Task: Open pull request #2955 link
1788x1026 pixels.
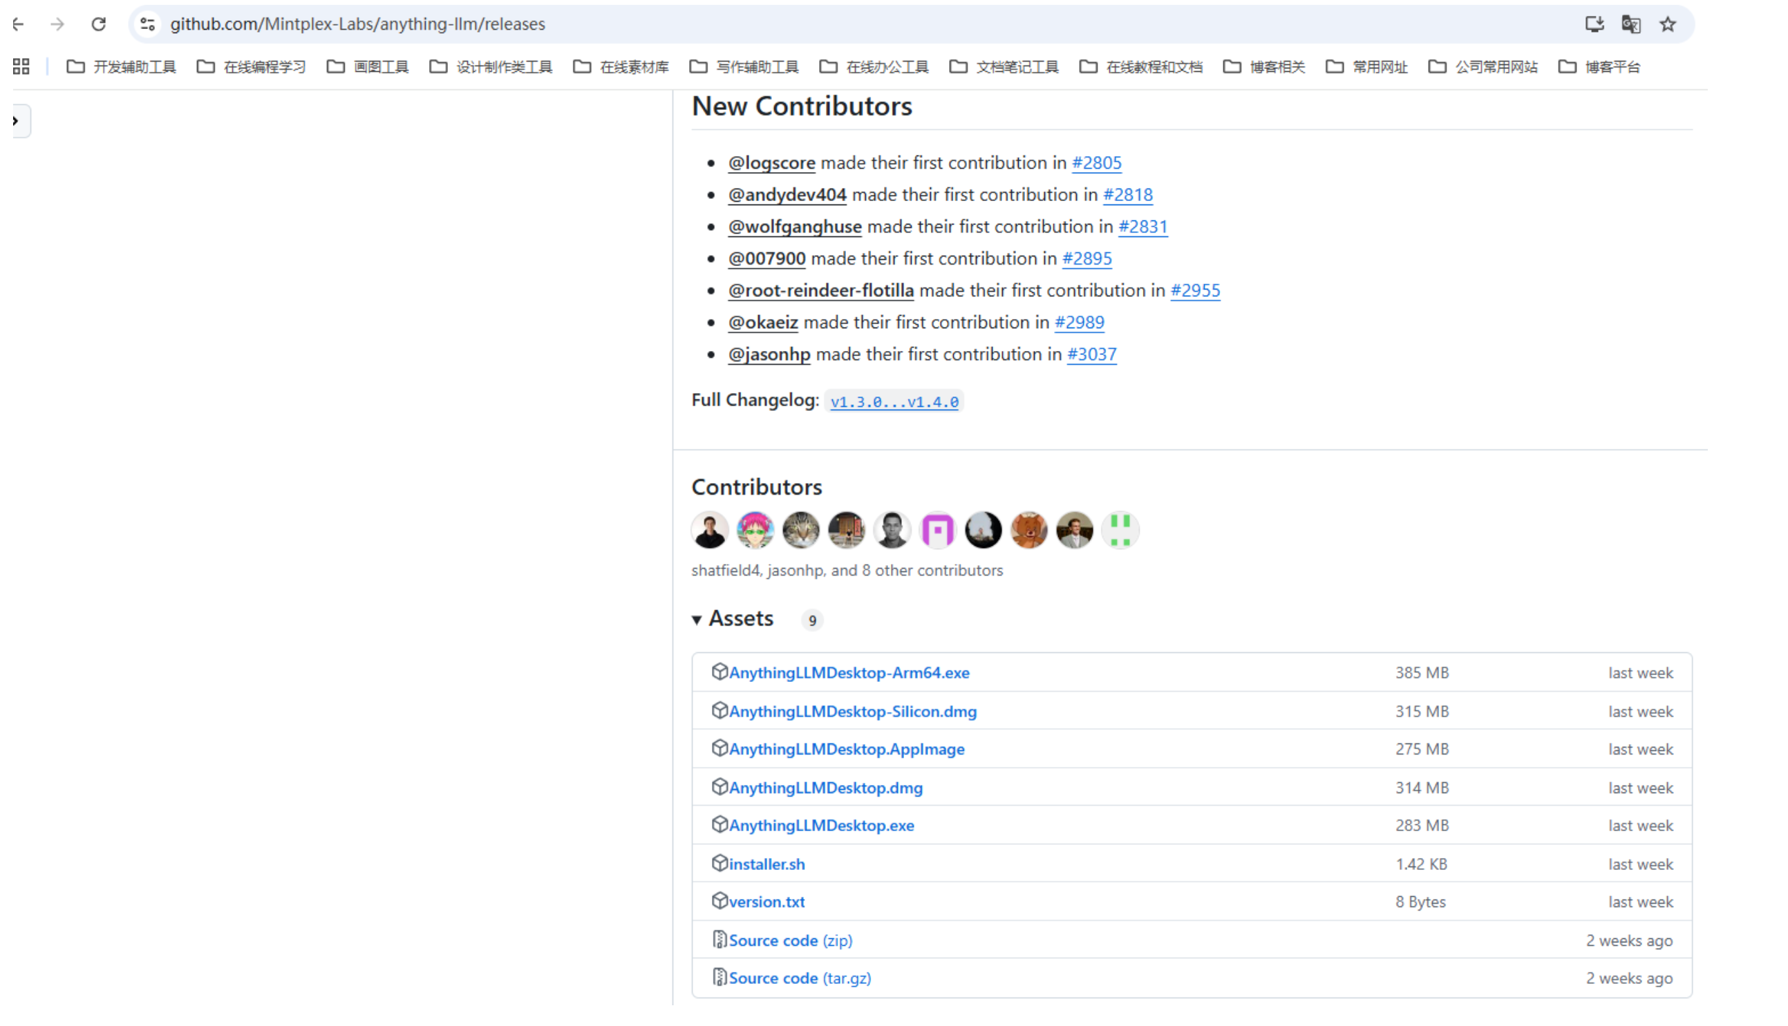Action: [x=1194, y=290]
